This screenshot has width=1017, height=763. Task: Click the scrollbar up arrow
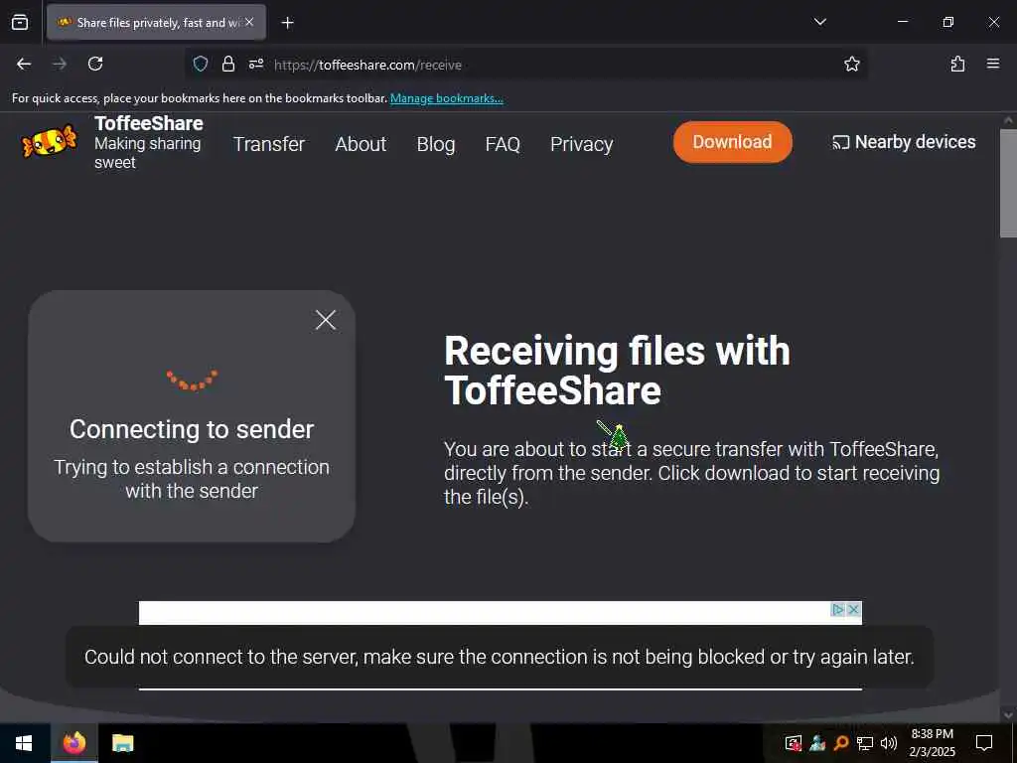pyautogui.click(x=1008, y=120)
